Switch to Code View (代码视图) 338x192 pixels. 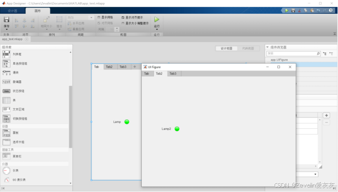tap(248, 48)
